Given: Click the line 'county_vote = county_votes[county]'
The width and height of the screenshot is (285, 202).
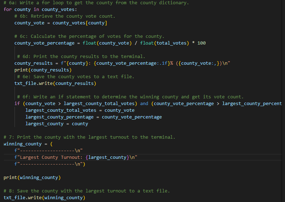Looking at the screenshot, I should pos(61,23).
